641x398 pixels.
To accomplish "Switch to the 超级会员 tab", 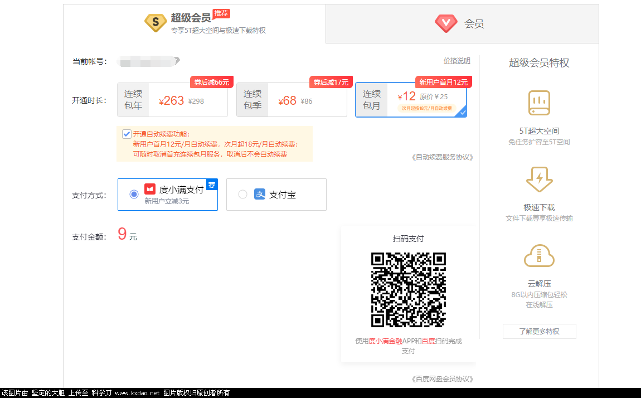I will (x=195, y=23).
